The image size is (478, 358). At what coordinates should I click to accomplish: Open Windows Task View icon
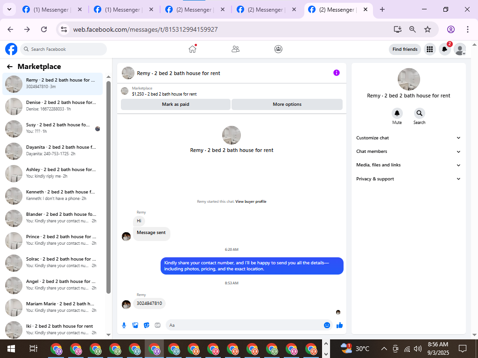[33, 349]
